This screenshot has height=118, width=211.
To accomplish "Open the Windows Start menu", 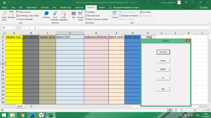I will tap(4, 115).
